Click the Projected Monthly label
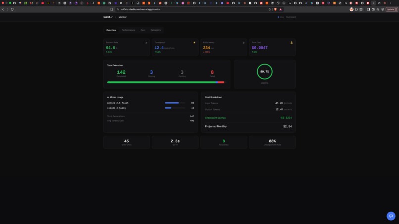Screen dimensions: 399x224 click(216, 126)
